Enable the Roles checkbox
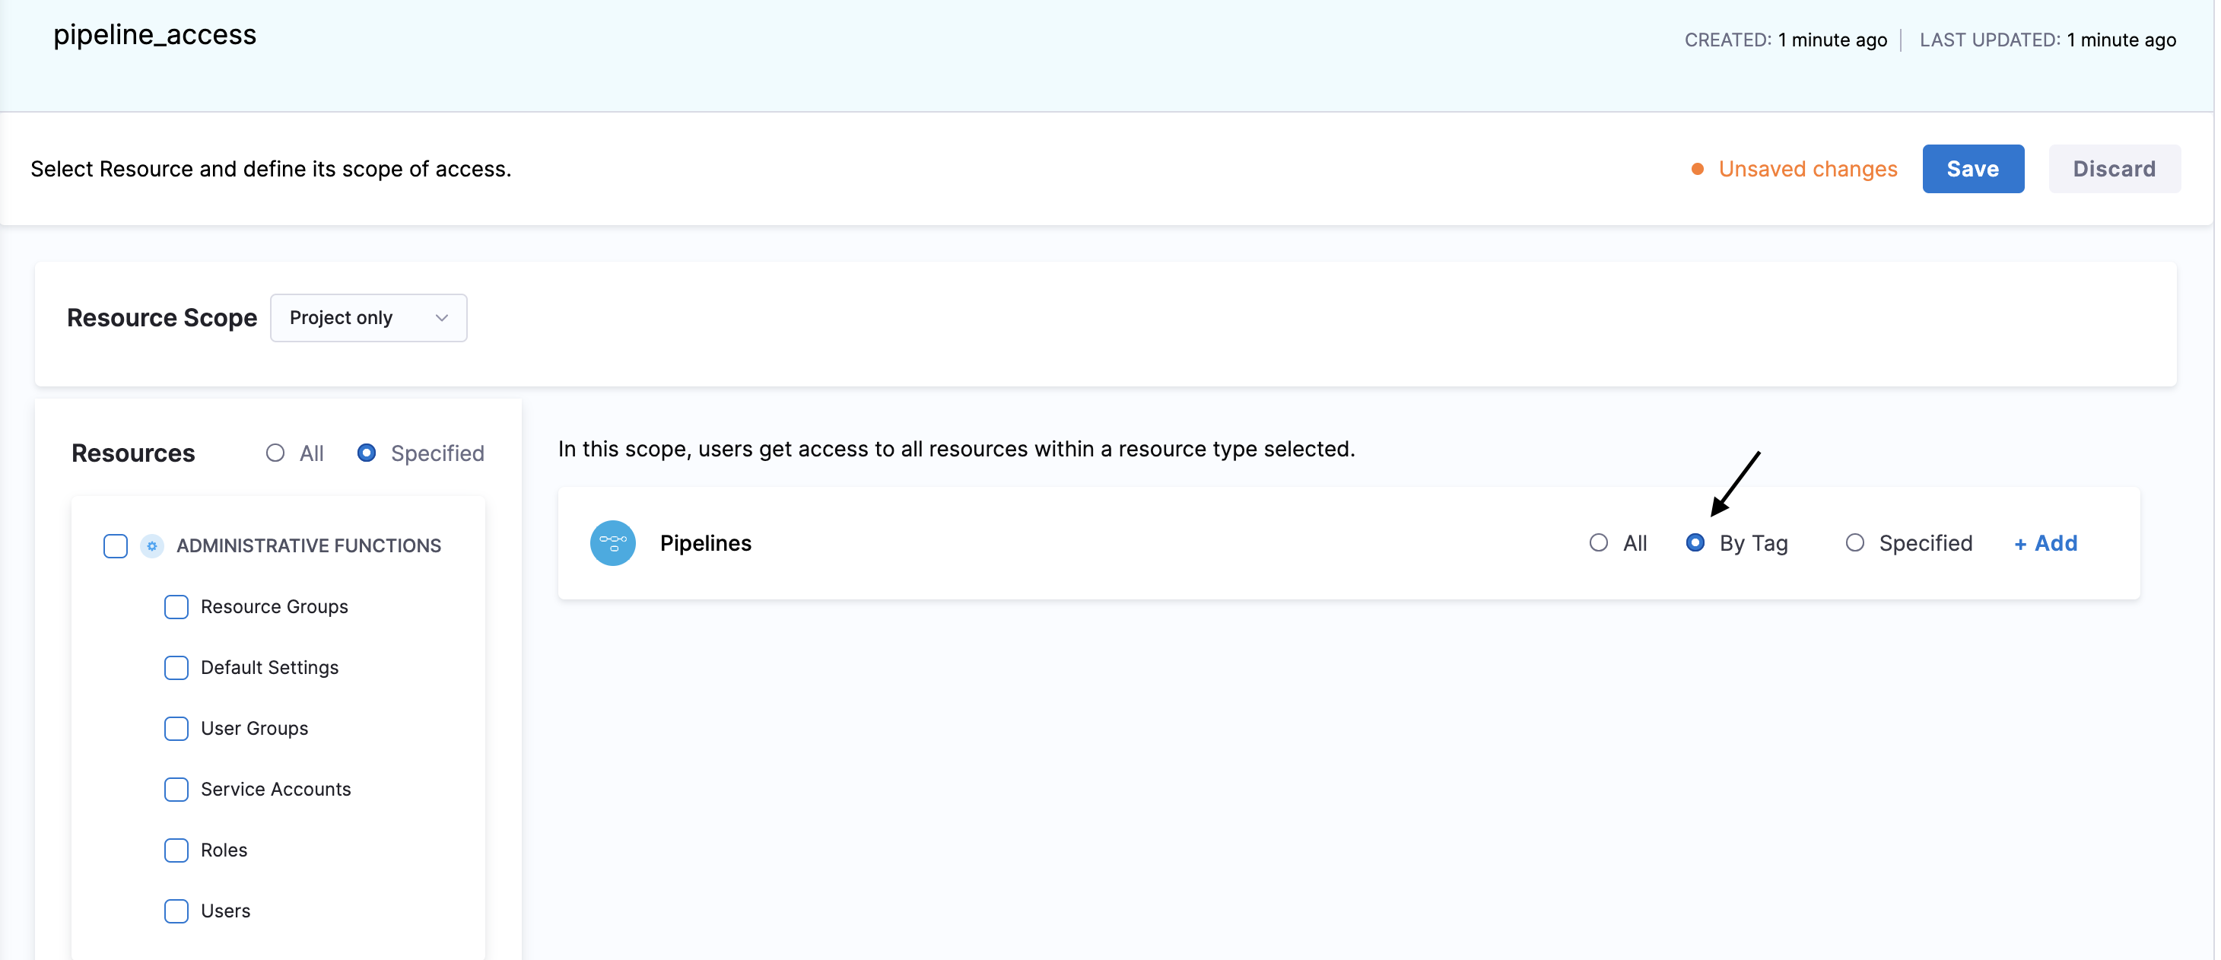This screenshot has height=960, width=2221. click(x=176, y=850)
